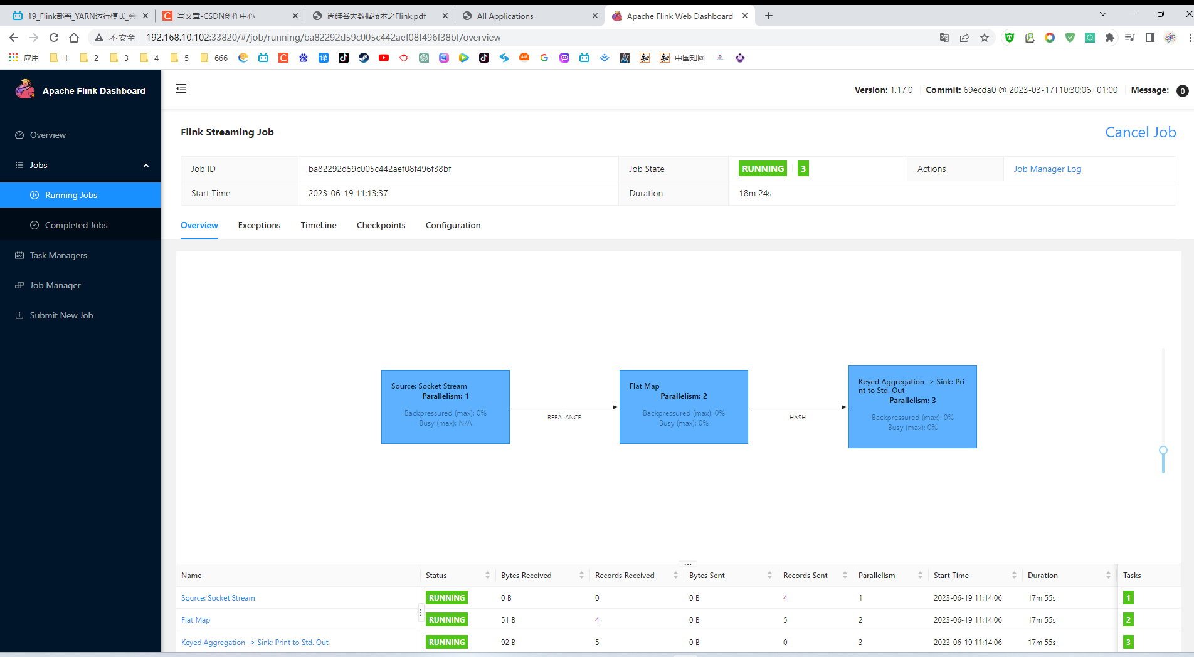The image size is (1194, 657).
Task: Bookmark this page with star icon
Action: pyautogui.click(x=985, y=38)
